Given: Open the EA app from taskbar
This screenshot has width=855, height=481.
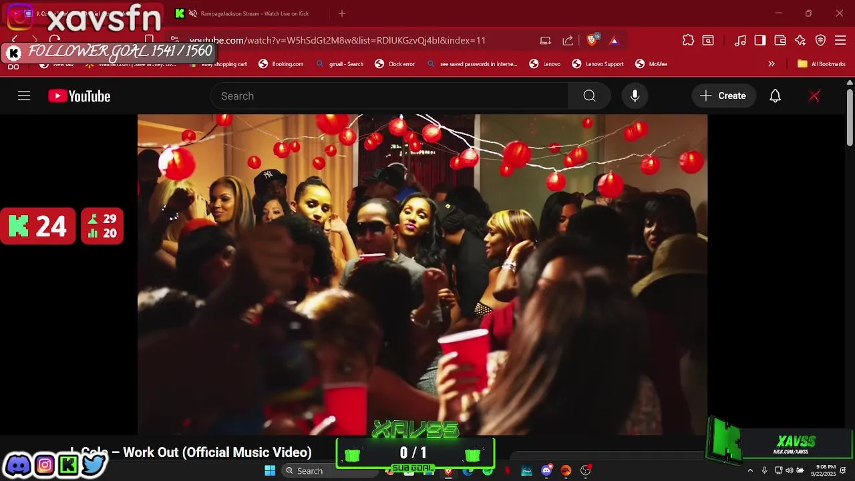Looking at the screenshot, I should pos(566,471).
